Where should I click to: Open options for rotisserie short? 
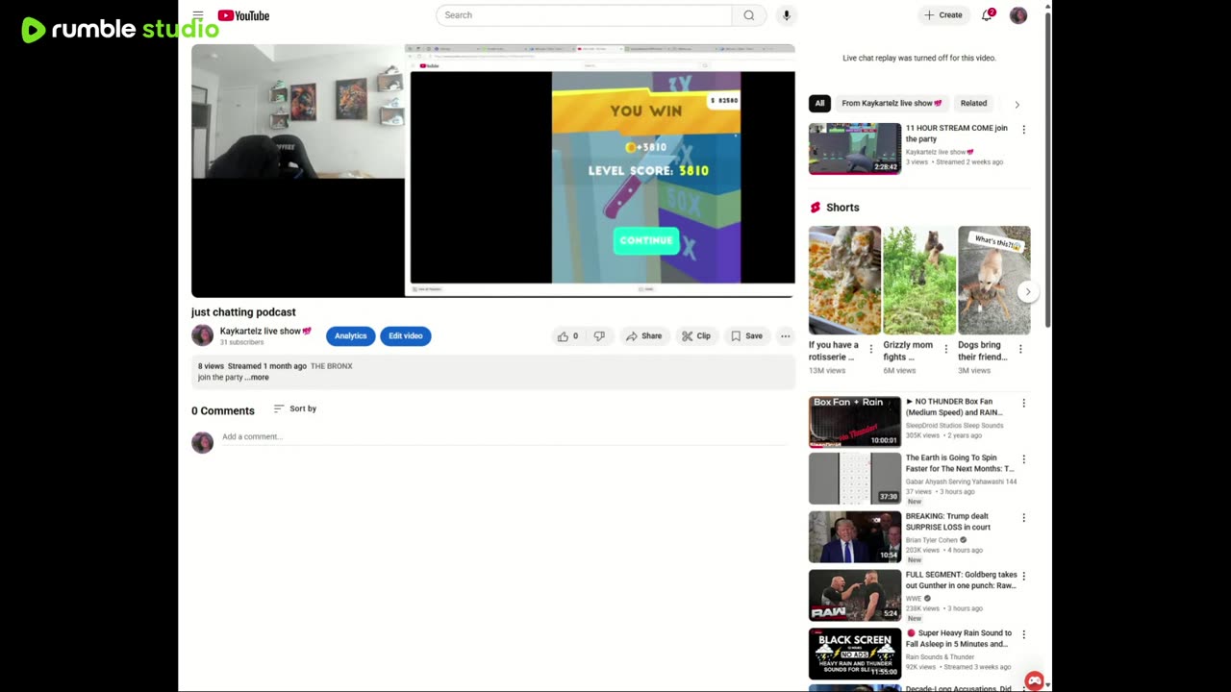[x=871, y=349]
